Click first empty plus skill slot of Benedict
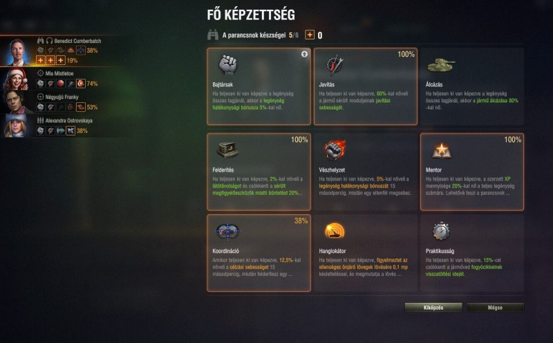 coord(41,60)
